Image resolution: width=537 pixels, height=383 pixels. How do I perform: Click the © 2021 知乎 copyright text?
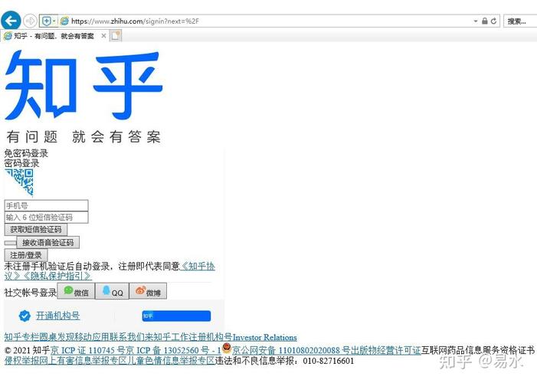point(27,351)
